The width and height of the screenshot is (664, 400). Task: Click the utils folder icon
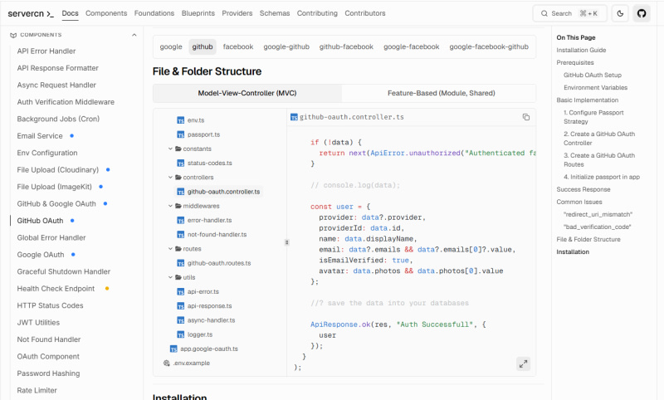tap(178, 277)
